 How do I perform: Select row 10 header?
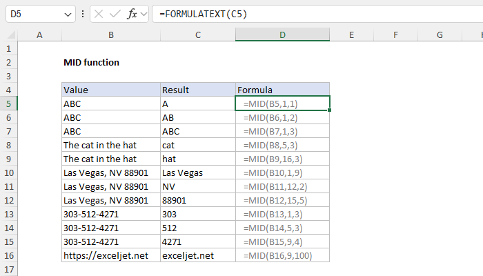pos(8,172)
